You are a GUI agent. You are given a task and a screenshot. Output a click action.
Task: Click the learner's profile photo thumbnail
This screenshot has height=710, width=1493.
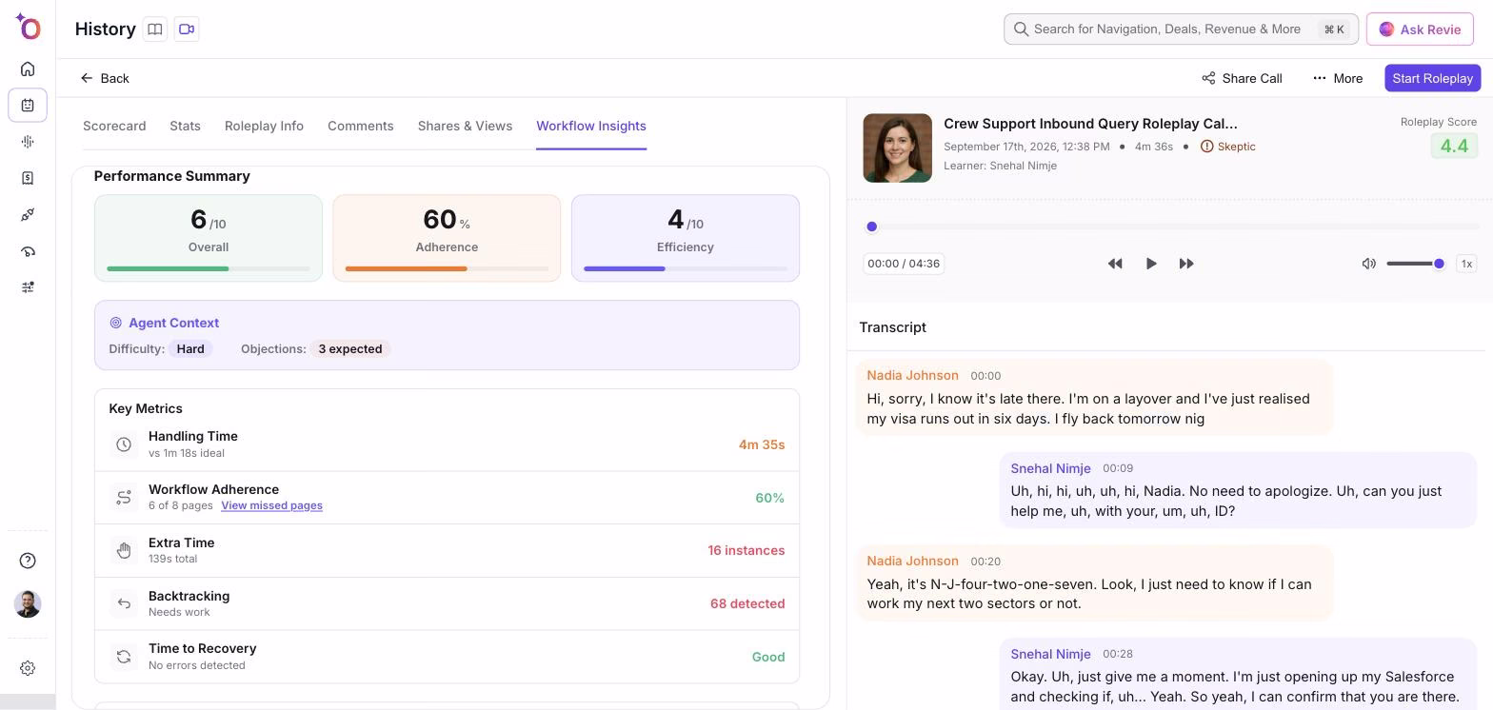[x=897, y=148]
